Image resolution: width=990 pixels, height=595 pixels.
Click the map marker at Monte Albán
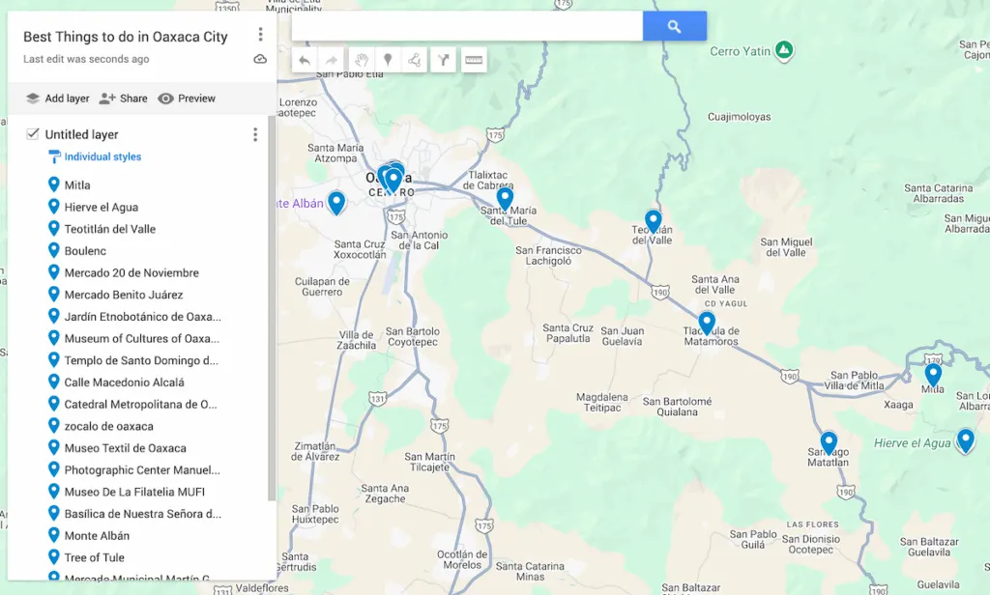click(x=336, y=203)
